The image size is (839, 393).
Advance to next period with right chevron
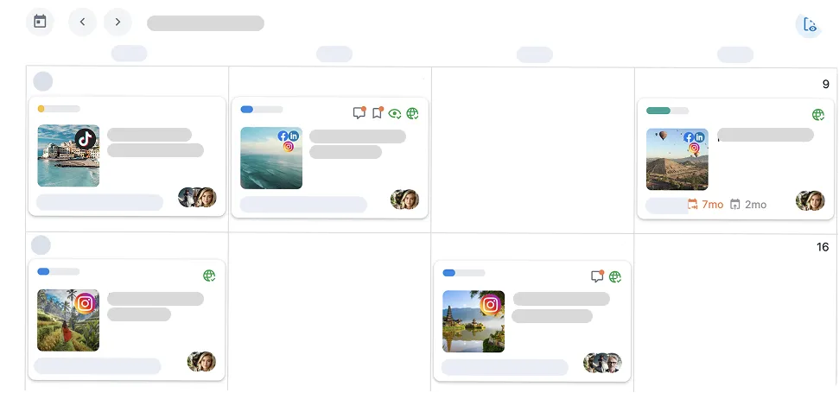click(x=118, y=22)
